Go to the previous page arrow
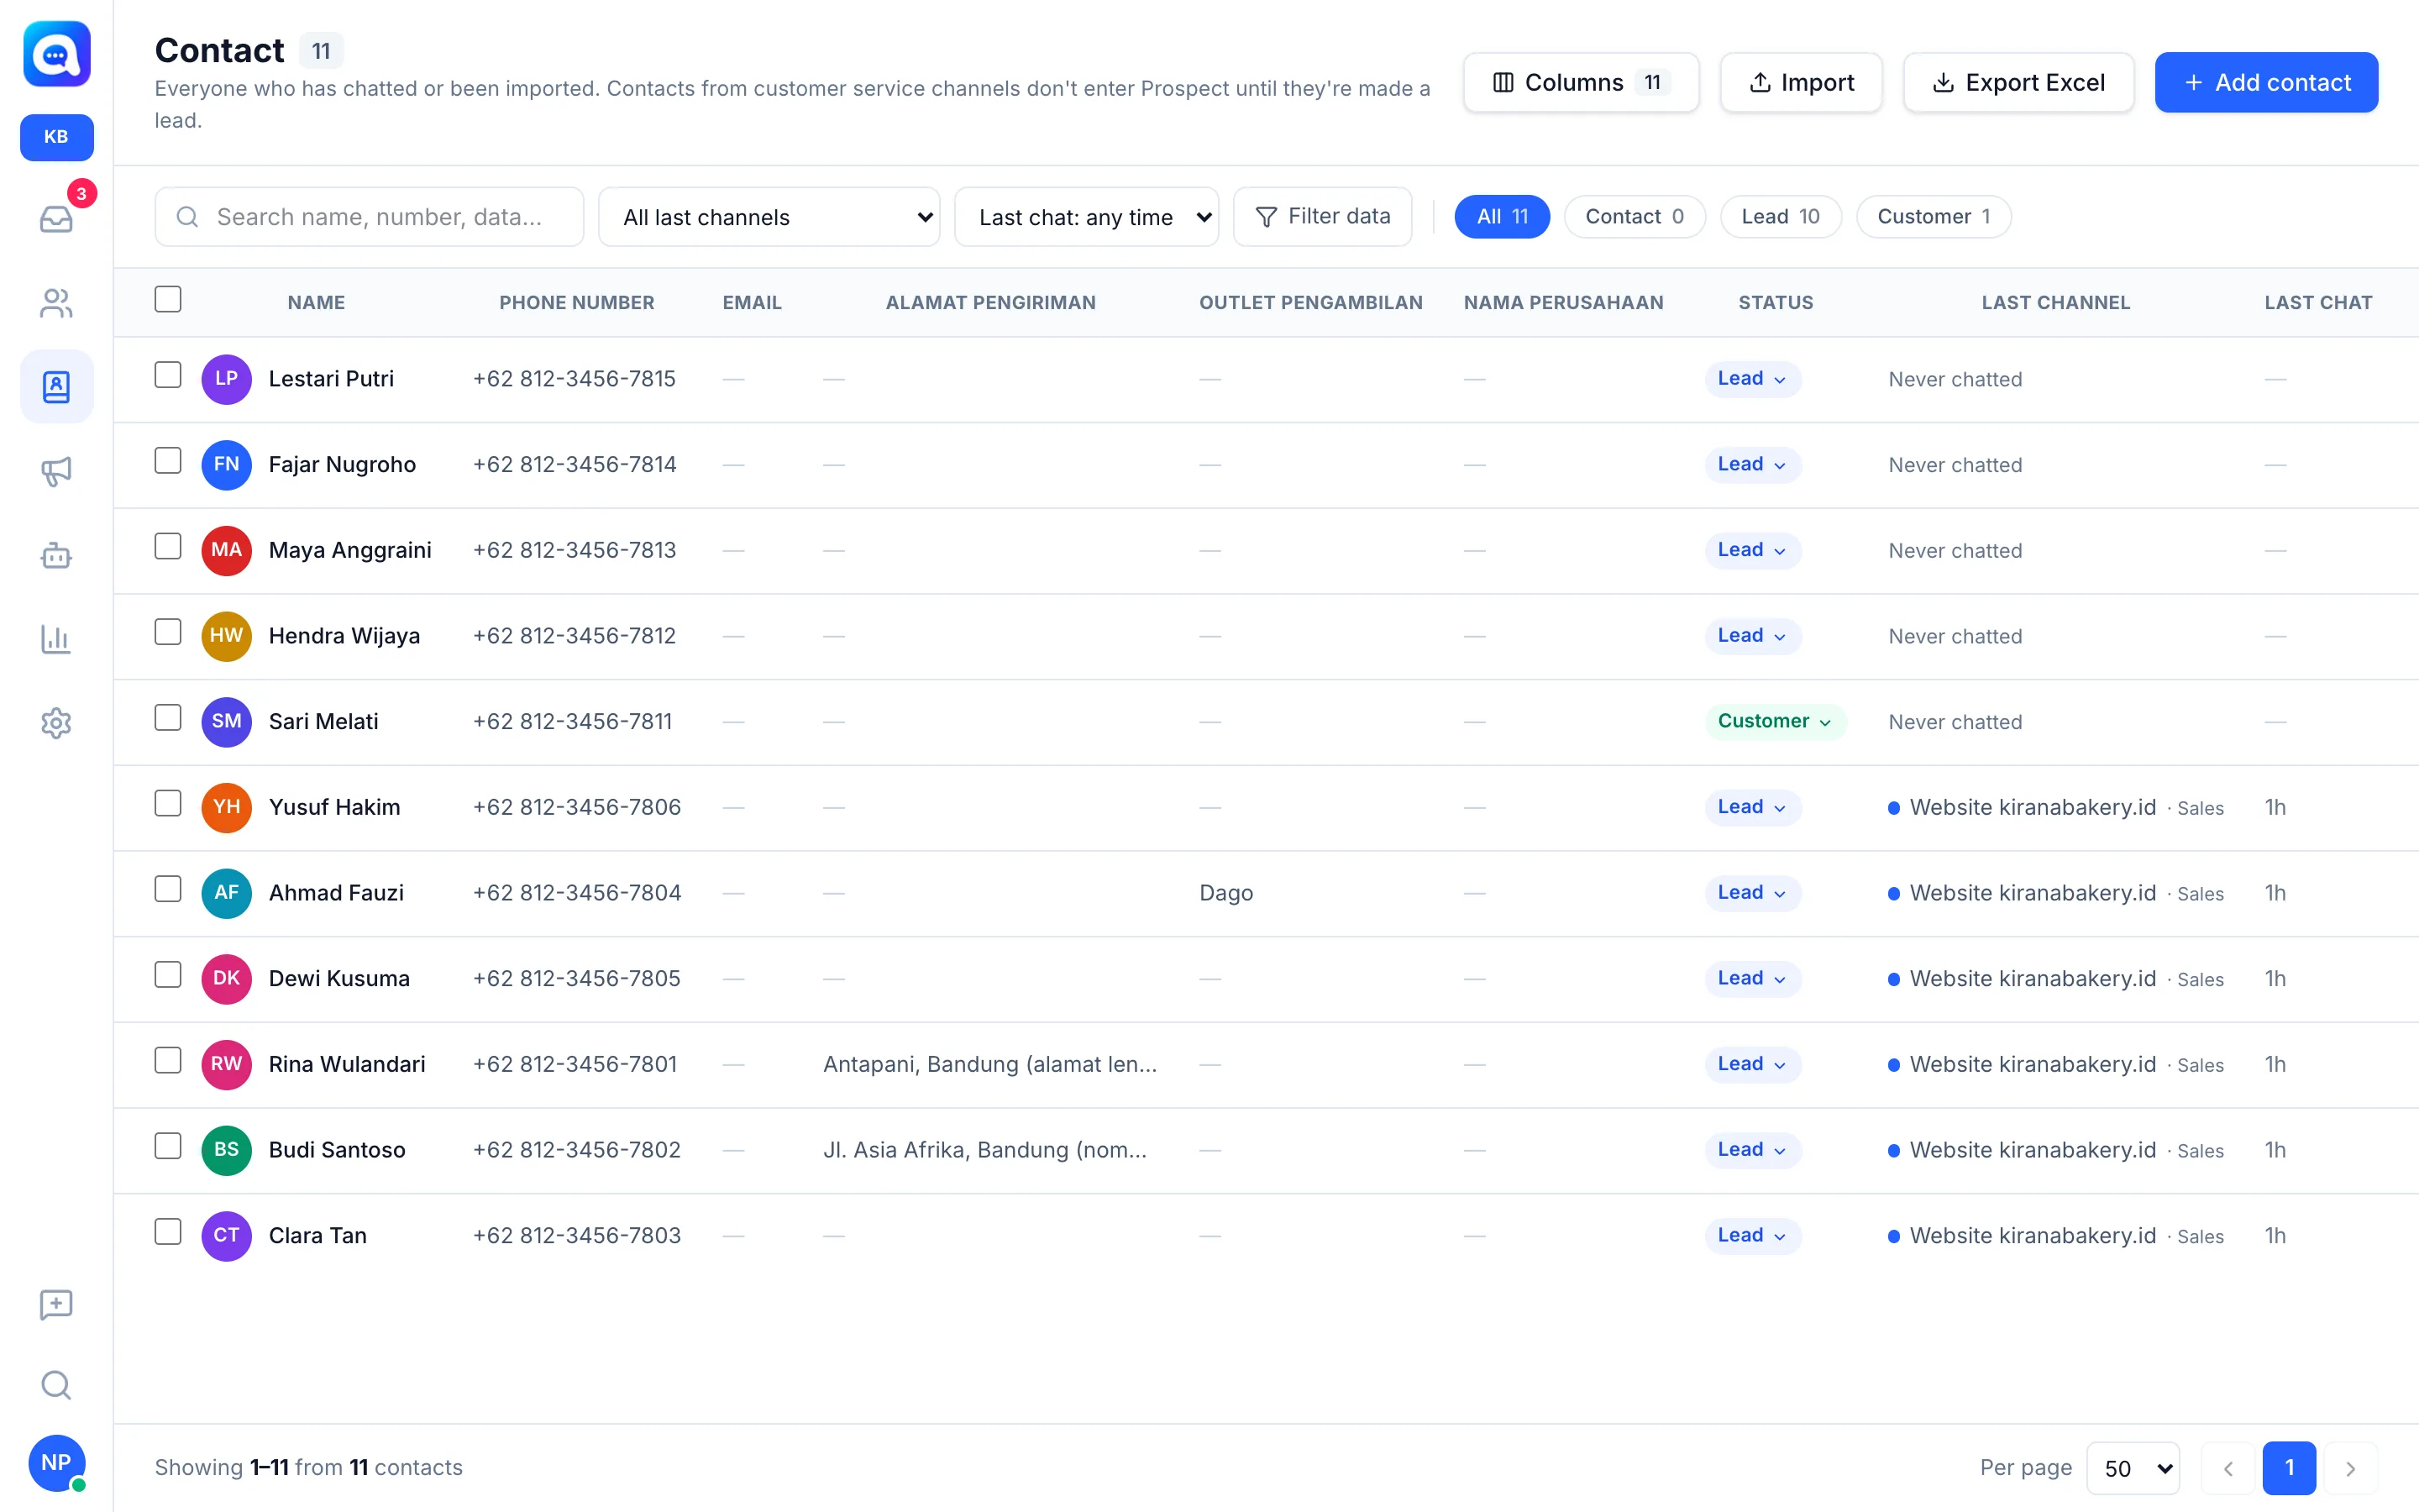 [2228, 1468]
